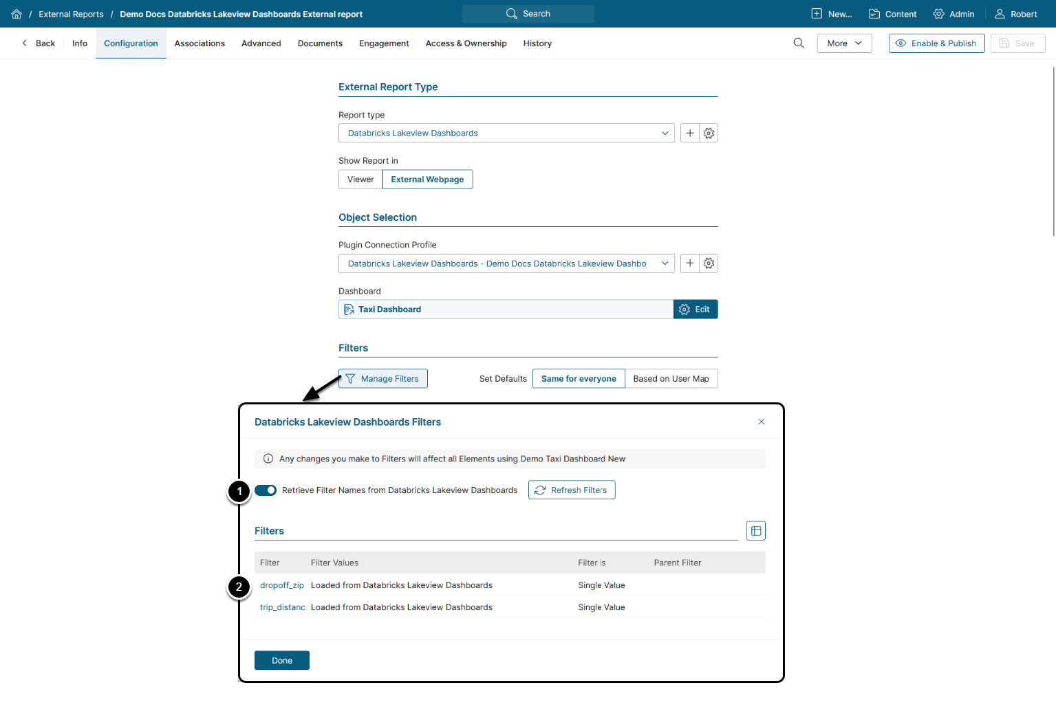Edit the Taxi Dashboard selection
1056x707 pixels.
696,309
